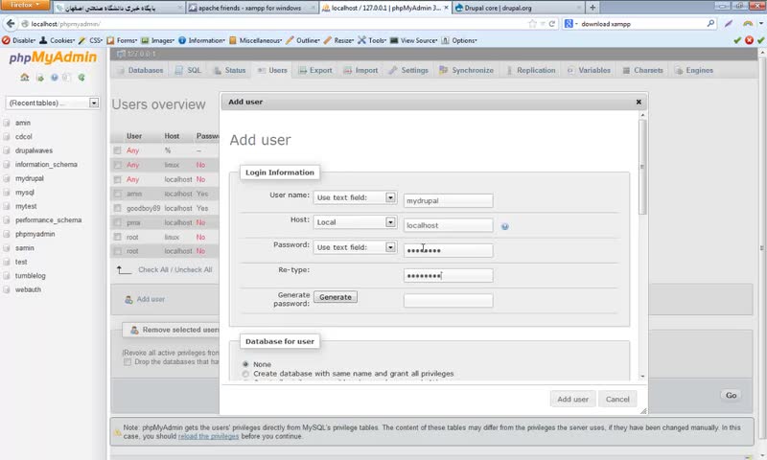Switch to the Status tab
This screenshot has height=460, width=767.
coord(230,70)
